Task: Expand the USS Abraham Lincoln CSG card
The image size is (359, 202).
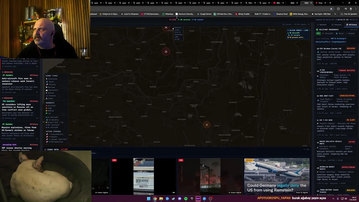Action: tap(336, 56)
